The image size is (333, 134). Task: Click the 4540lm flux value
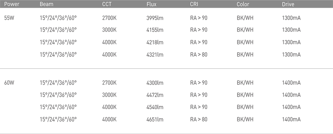155,107
